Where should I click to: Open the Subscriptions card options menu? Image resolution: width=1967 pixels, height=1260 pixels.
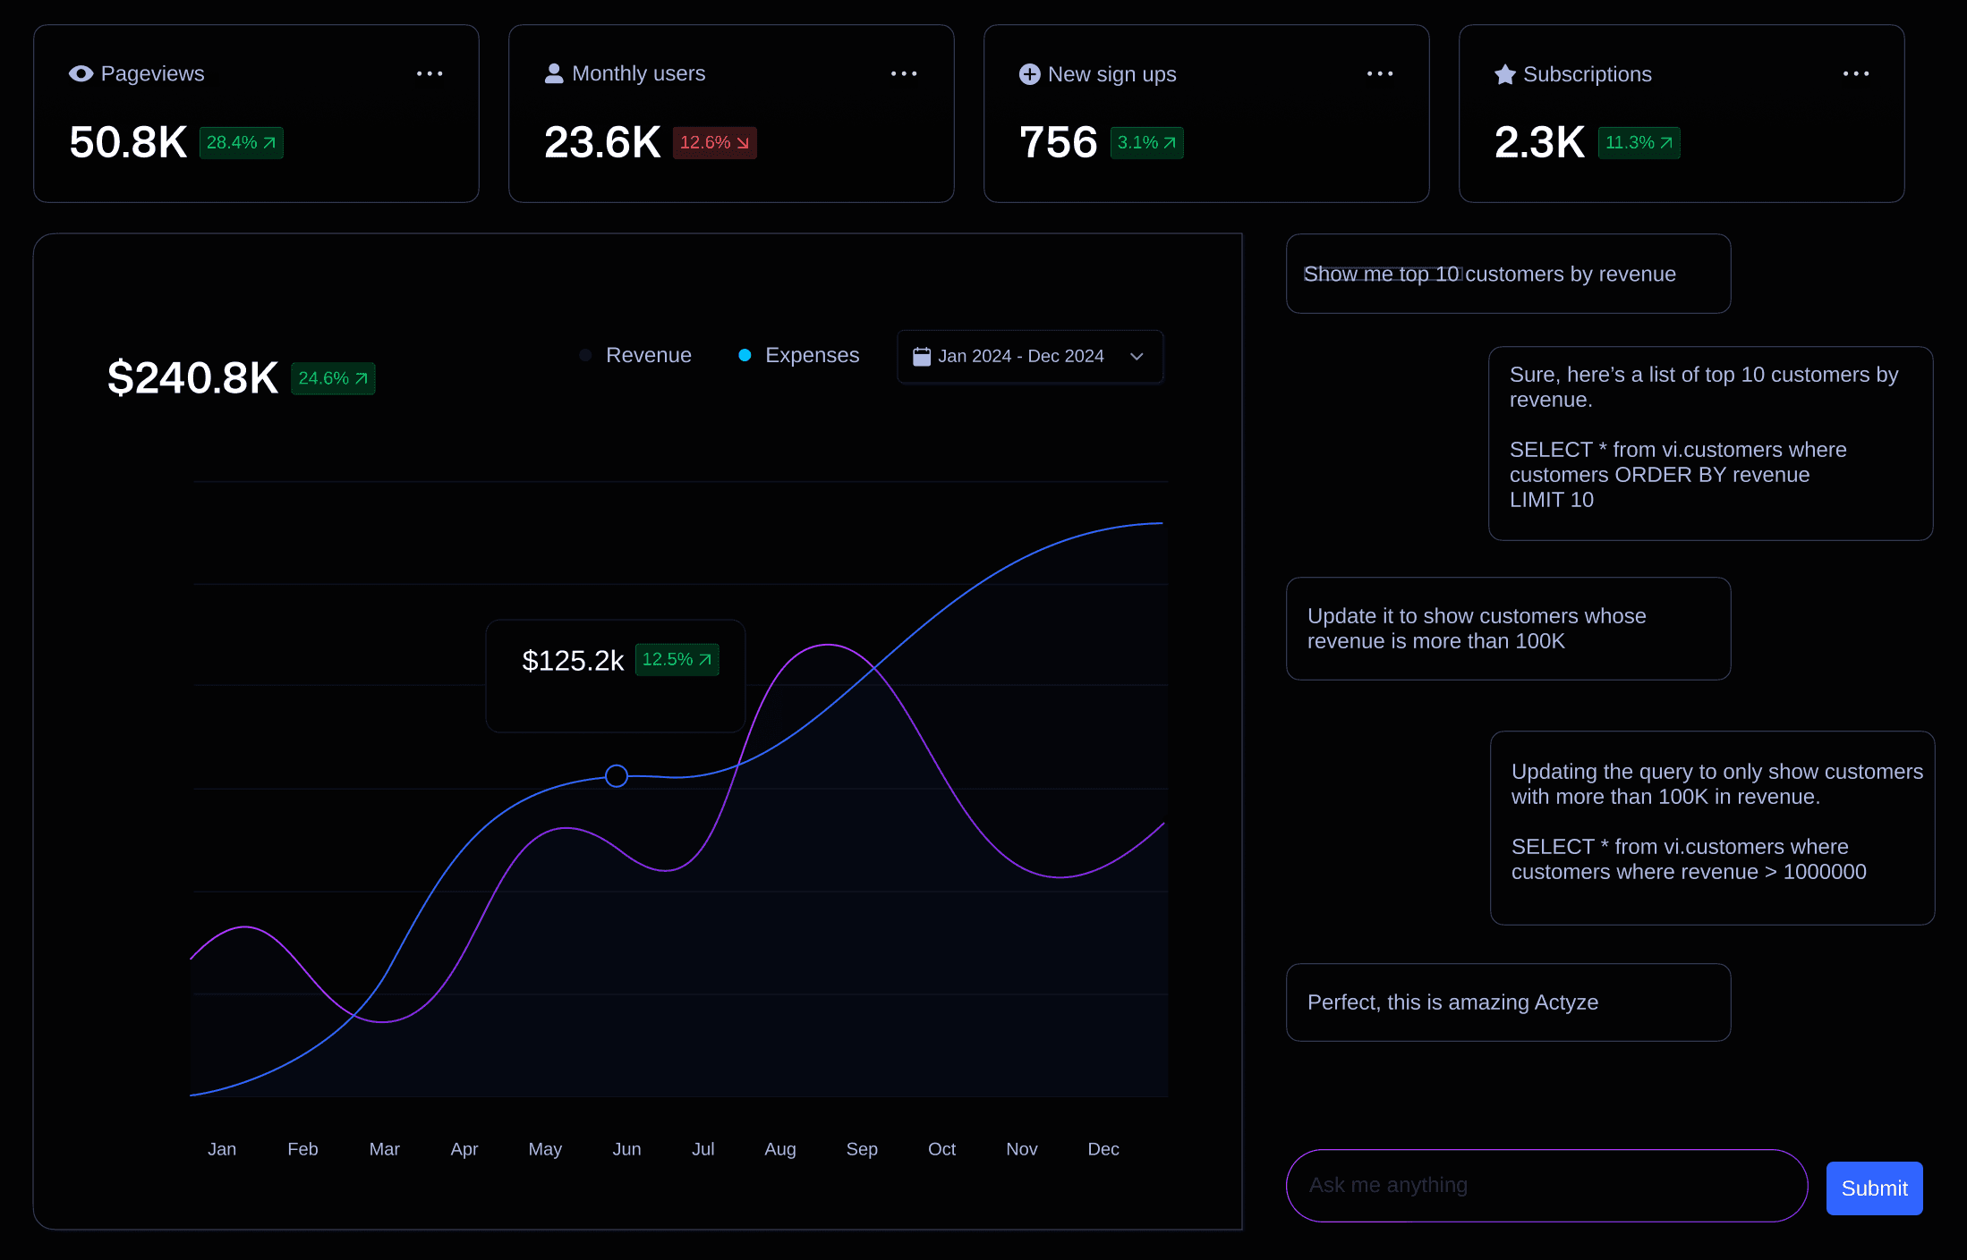pyautogui.click(x=1856, y=74)
